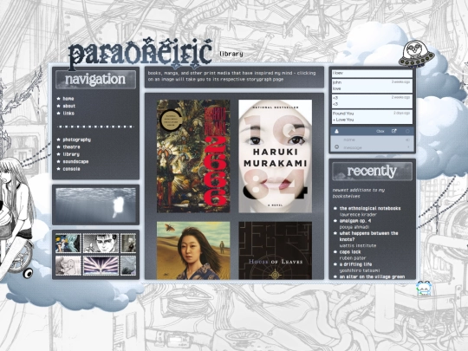The height and width of the screenshot is (351, 468).
Task: Click the name field login arrow icon
Action: pyautogui.click(x=407, y=140)
